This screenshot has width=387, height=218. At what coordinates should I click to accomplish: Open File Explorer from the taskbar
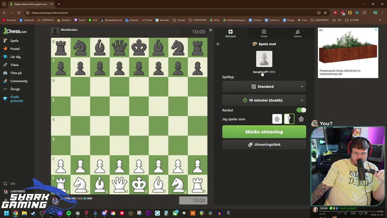[x=24, y=213]
